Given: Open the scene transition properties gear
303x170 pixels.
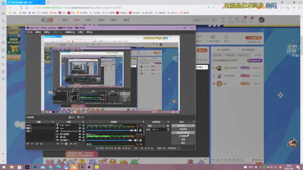Looking at the screenshot, I should coord(168,126).
